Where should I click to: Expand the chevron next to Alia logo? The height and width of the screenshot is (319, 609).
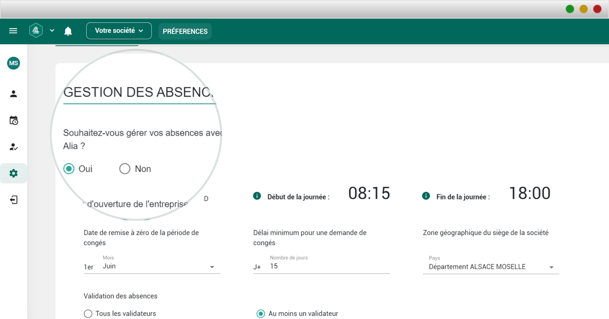[52, 31]
